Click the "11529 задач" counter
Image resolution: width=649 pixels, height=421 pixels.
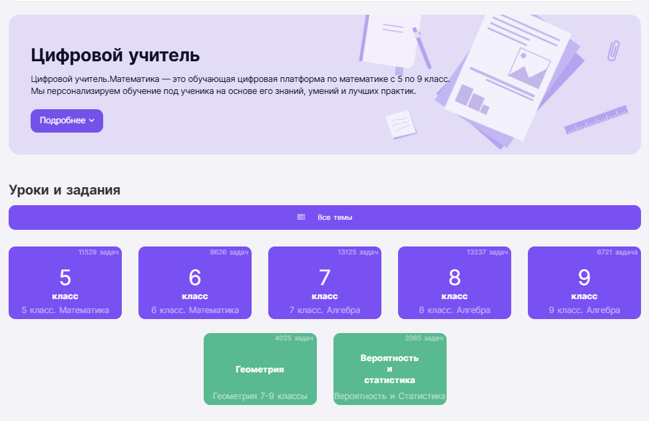99,252
